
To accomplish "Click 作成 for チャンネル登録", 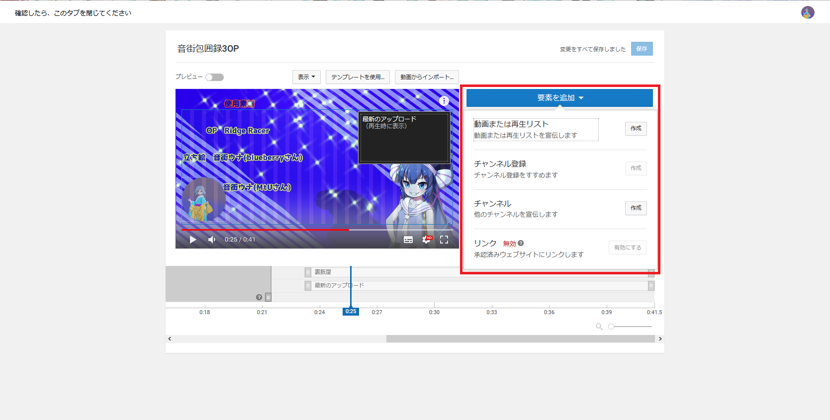I will [636, 168].
